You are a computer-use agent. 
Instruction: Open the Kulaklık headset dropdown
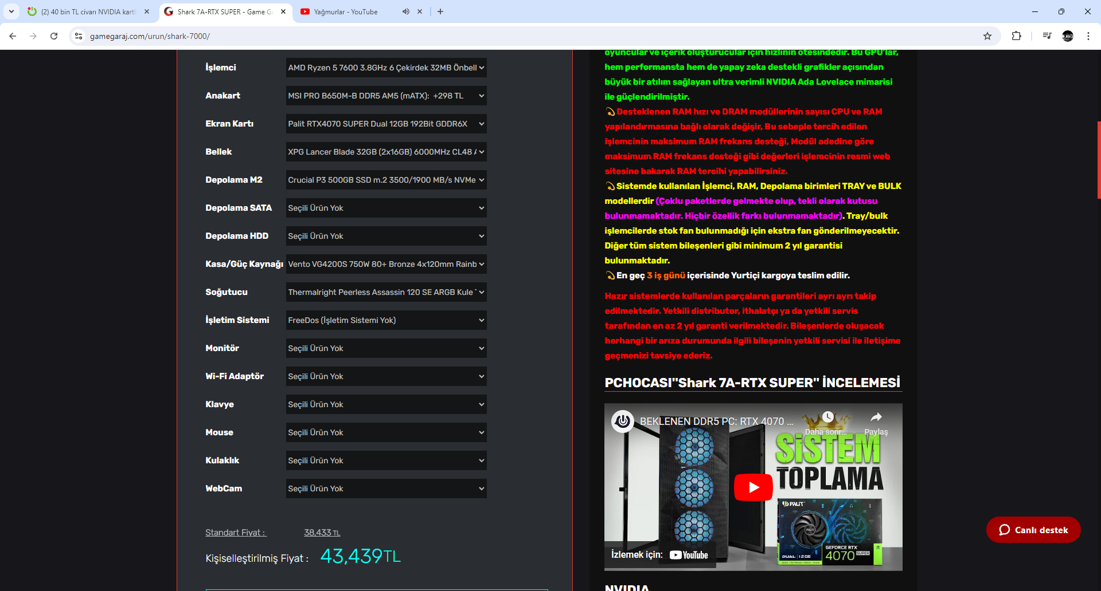(x=386, y=460)
